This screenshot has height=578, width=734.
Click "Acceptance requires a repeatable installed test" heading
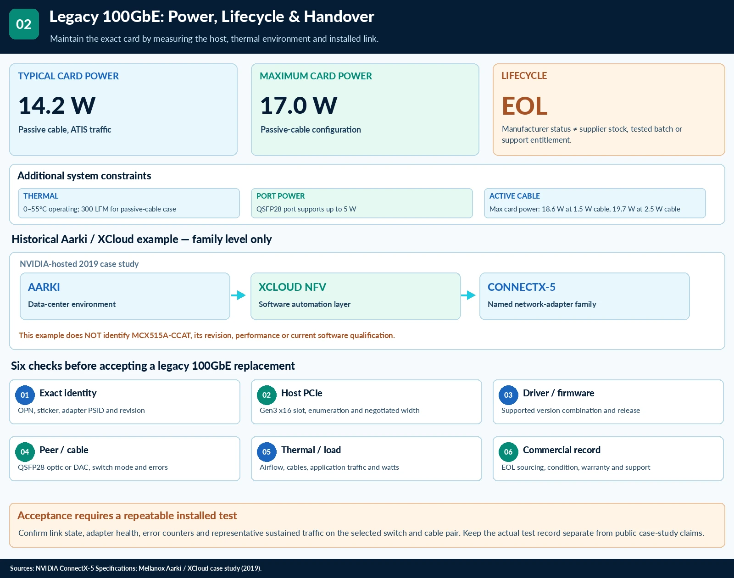pos(127,516)
